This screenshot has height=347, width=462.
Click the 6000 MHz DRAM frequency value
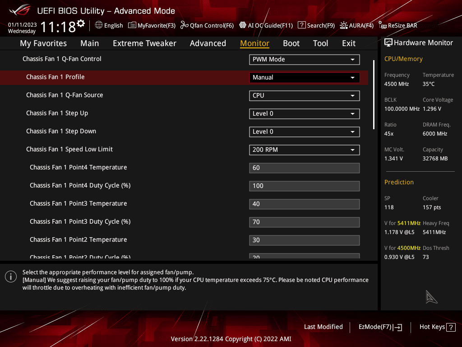pos(435,134)
